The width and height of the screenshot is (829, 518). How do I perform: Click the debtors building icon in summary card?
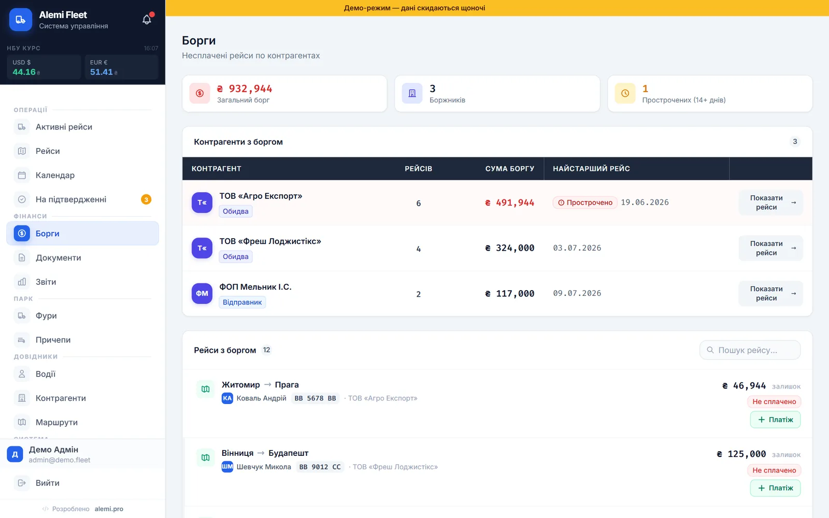coord(412,93)
